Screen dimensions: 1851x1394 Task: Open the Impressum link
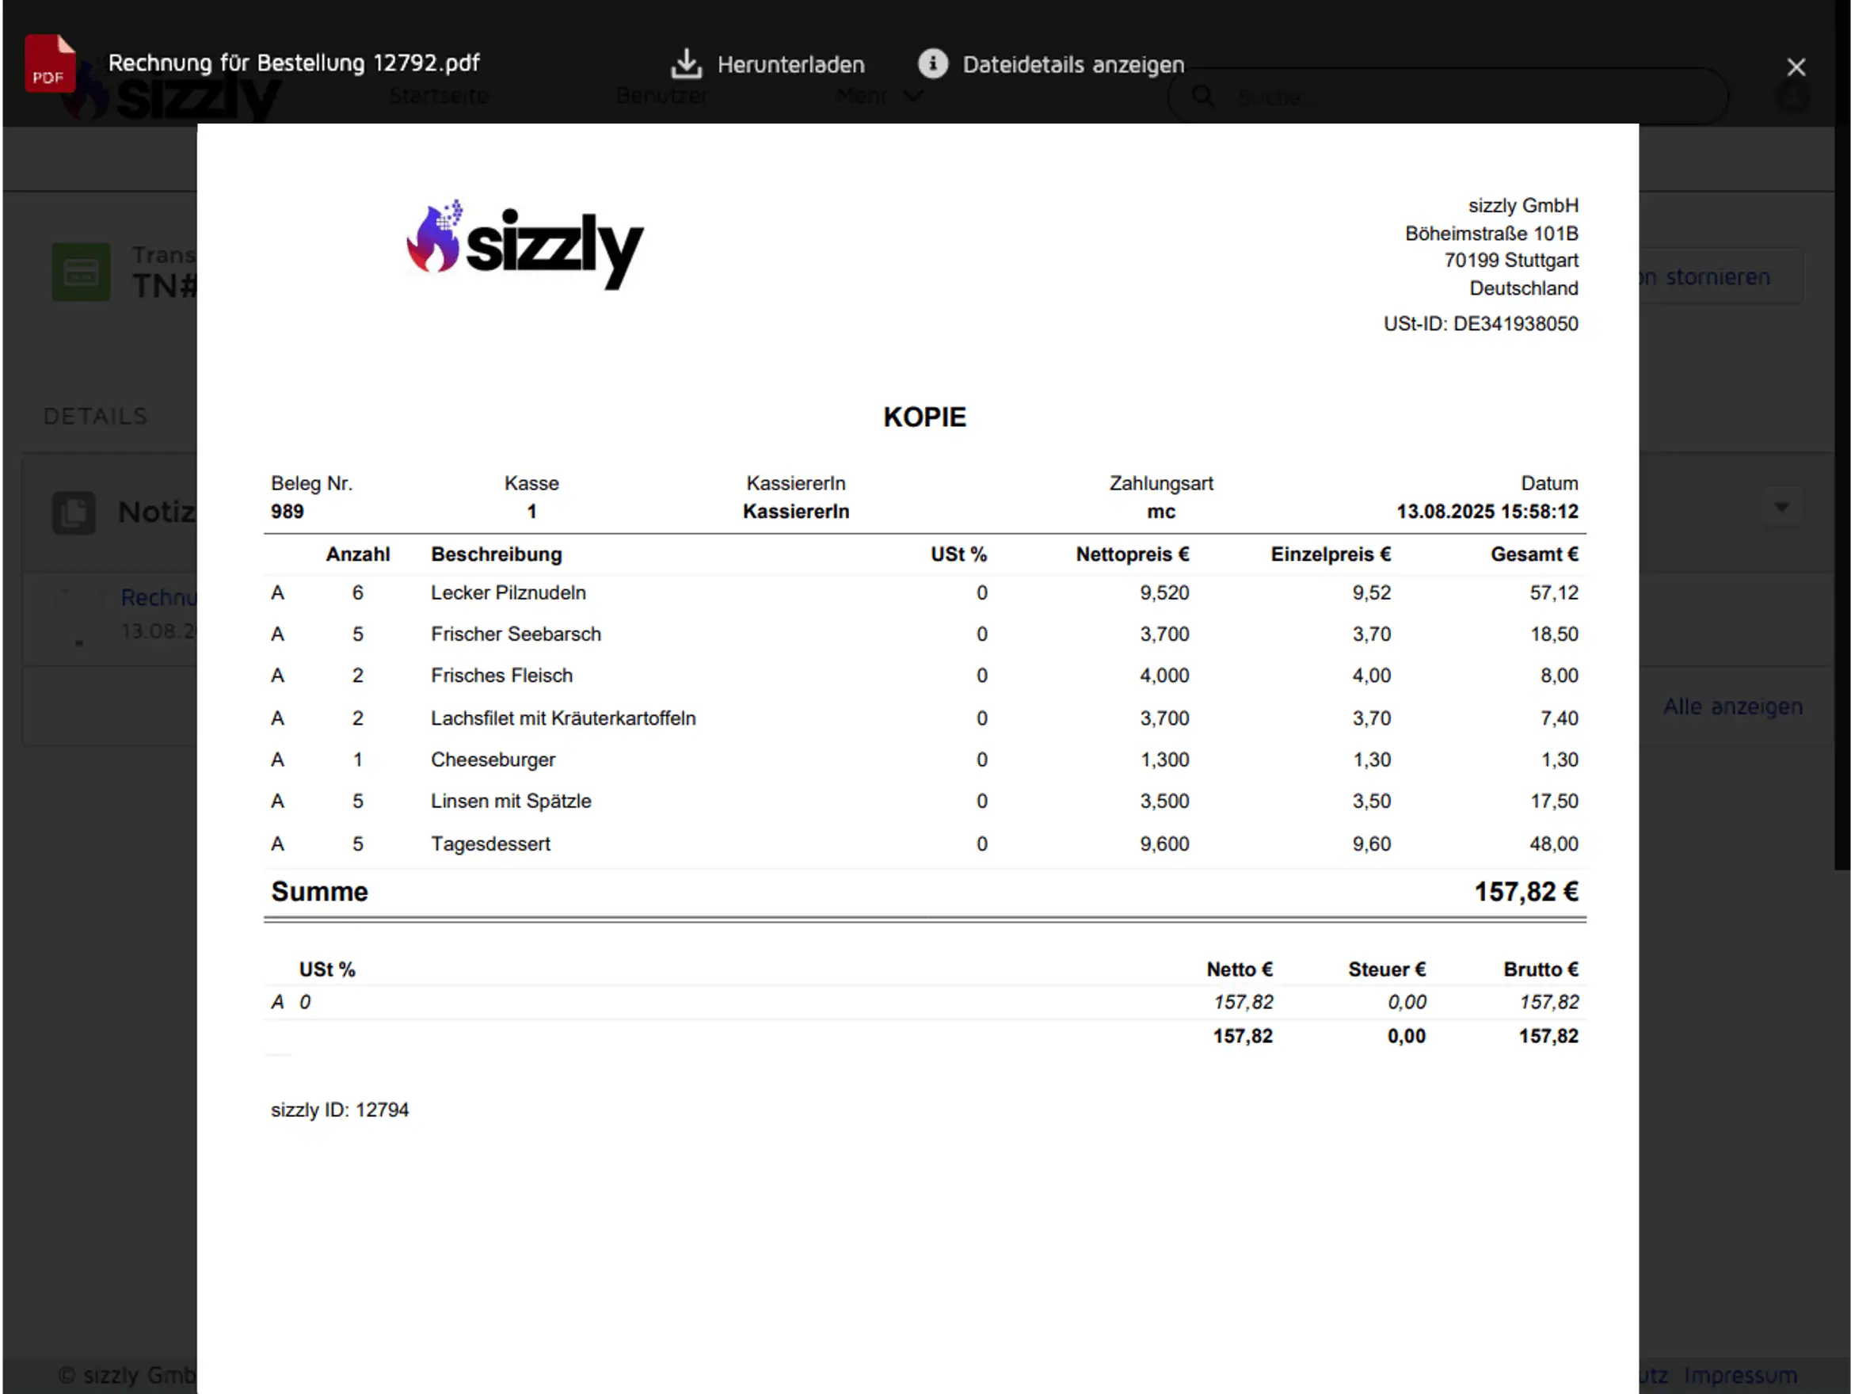(x=1741, y=1375)
